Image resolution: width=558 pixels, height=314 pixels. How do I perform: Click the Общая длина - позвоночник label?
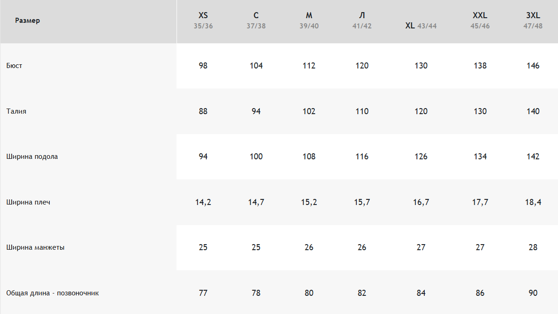point(52,293)
